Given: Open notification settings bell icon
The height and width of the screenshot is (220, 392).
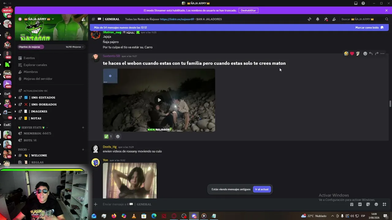Looking at the screenshot, I should pos(318,19).
